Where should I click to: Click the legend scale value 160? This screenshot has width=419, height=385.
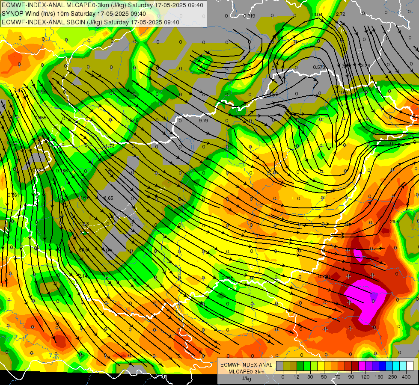(379, 377)
